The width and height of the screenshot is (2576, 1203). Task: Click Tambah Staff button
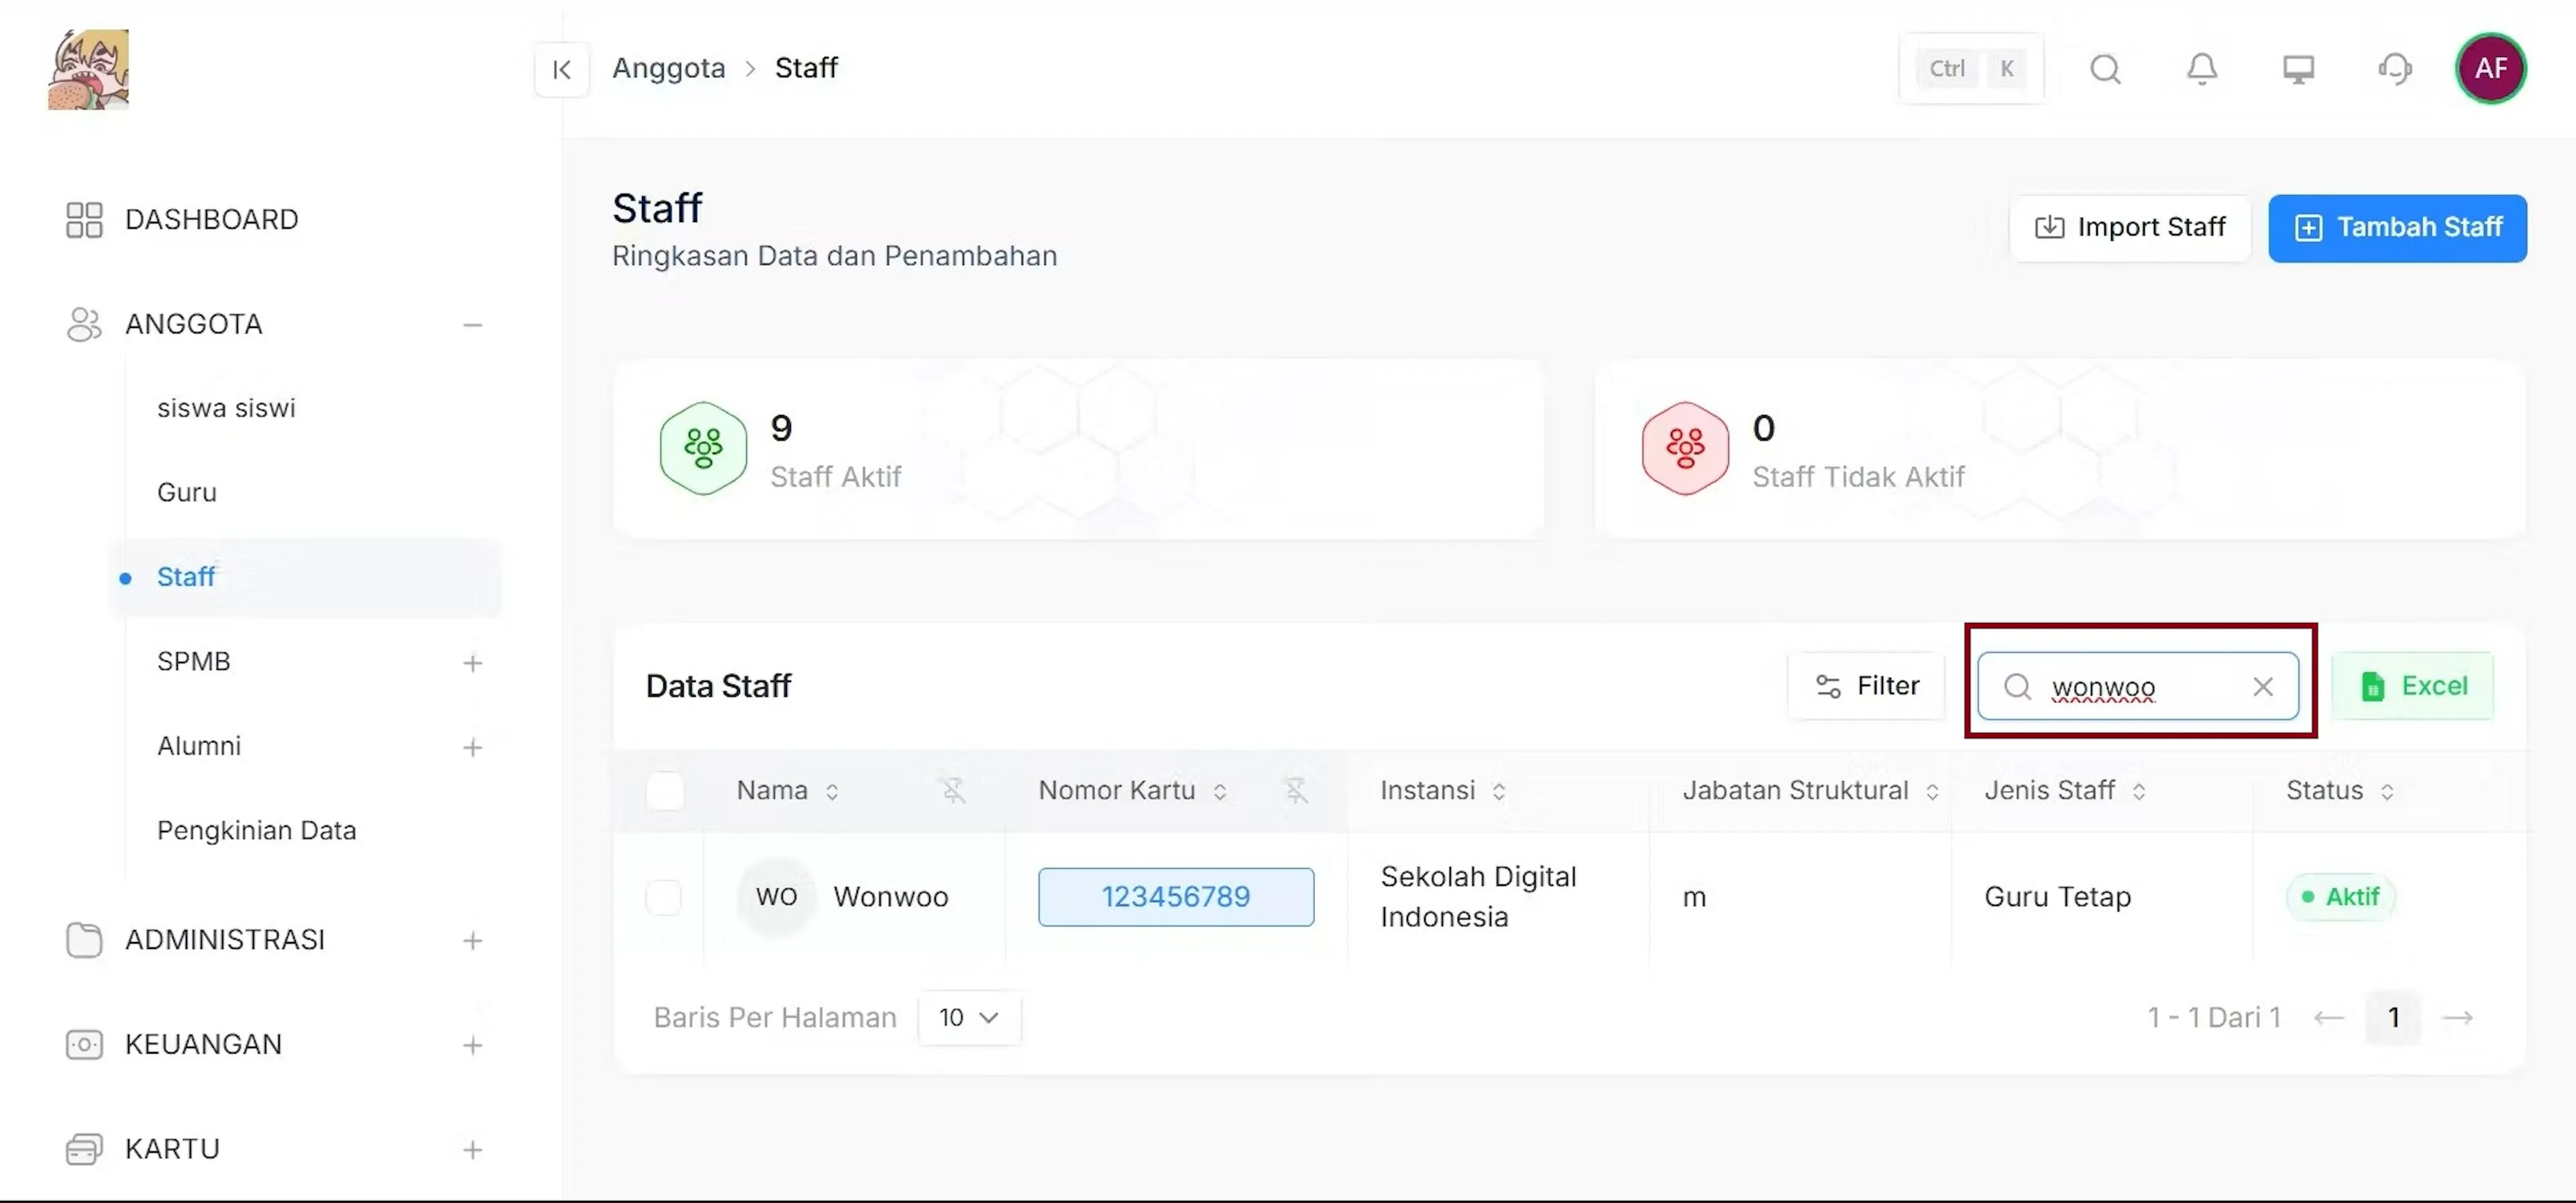2397,228
